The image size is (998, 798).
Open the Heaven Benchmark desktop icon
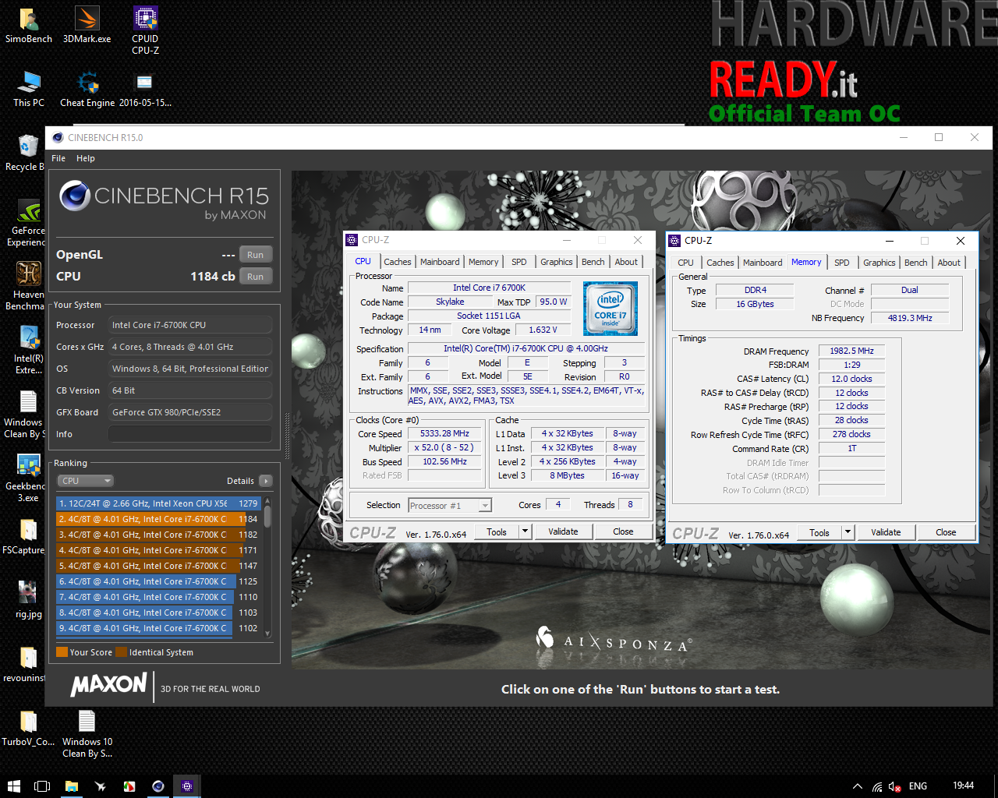click(x=26, y=287)
